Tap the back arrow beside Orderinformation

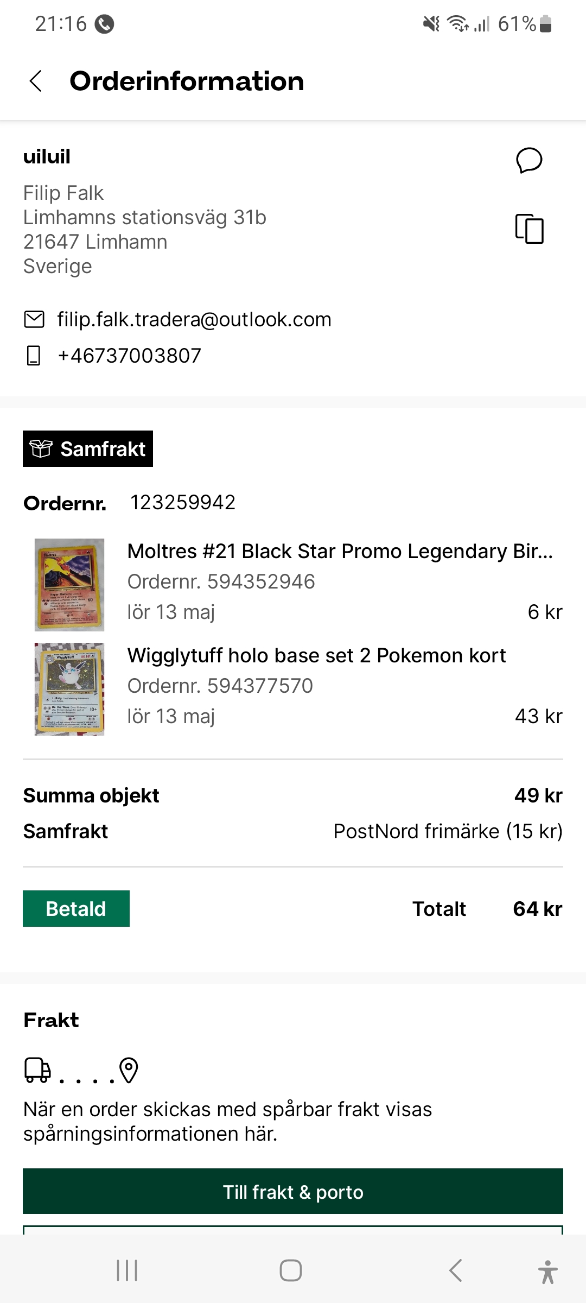(36, 81)
